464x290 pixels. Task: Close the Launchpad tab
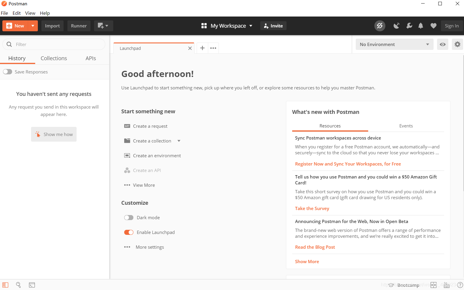[190, 48]
